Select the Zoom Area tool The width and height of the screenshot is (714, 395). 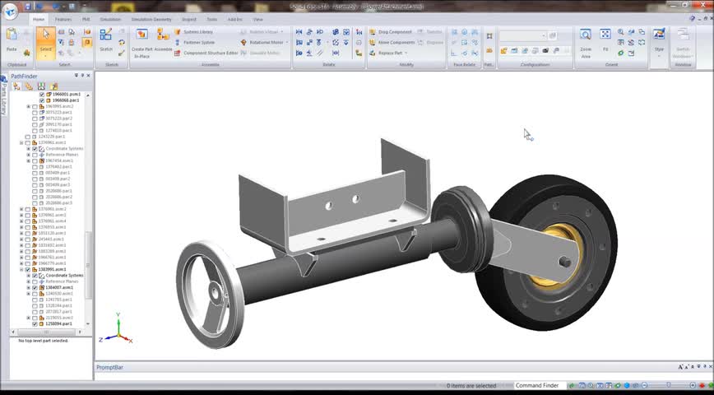click(x=586, y=42)
